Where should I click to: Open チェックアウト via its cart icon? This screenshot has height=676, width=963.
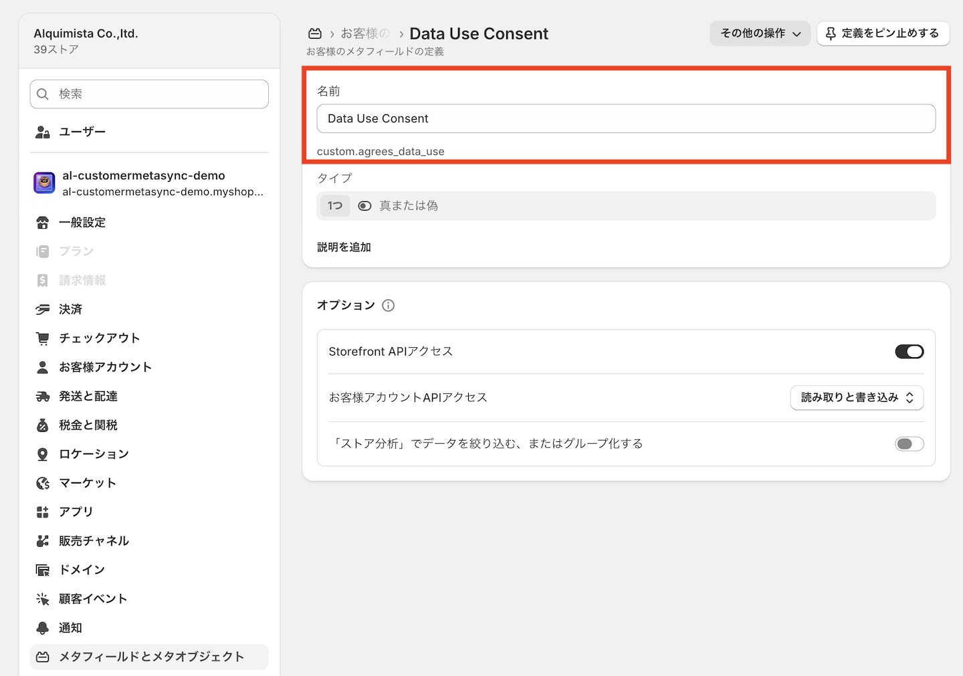coord(43,338)
